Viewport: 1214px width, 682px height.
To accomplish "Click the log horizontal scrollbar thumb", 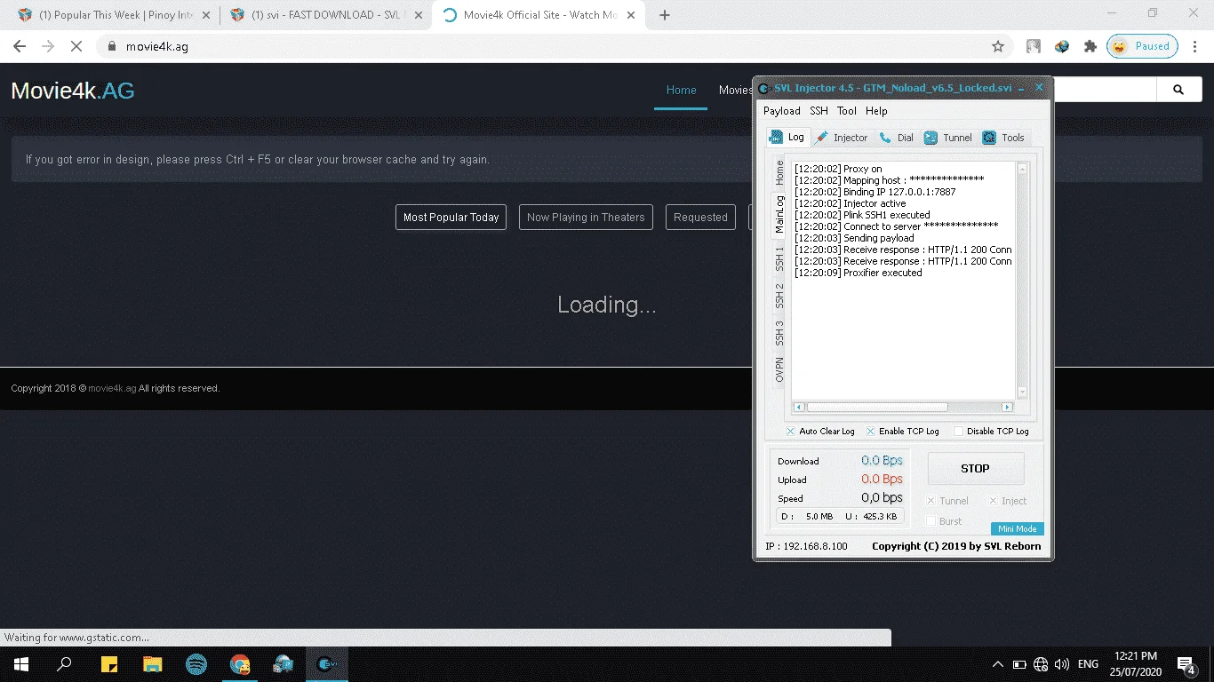I will point(876,407).
